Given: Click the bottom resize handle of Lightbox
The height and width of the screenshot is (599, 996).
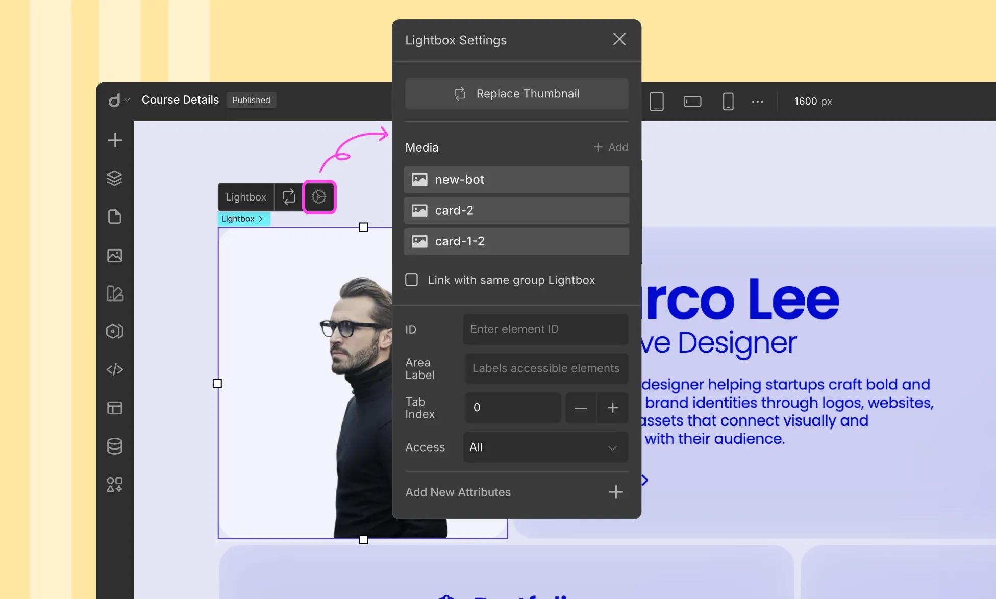Looking at the screenshot, I should point(363,540).
